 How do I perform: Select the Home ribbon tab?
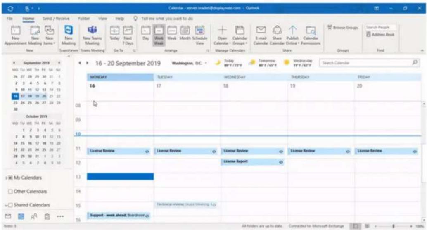pos(28,19)
